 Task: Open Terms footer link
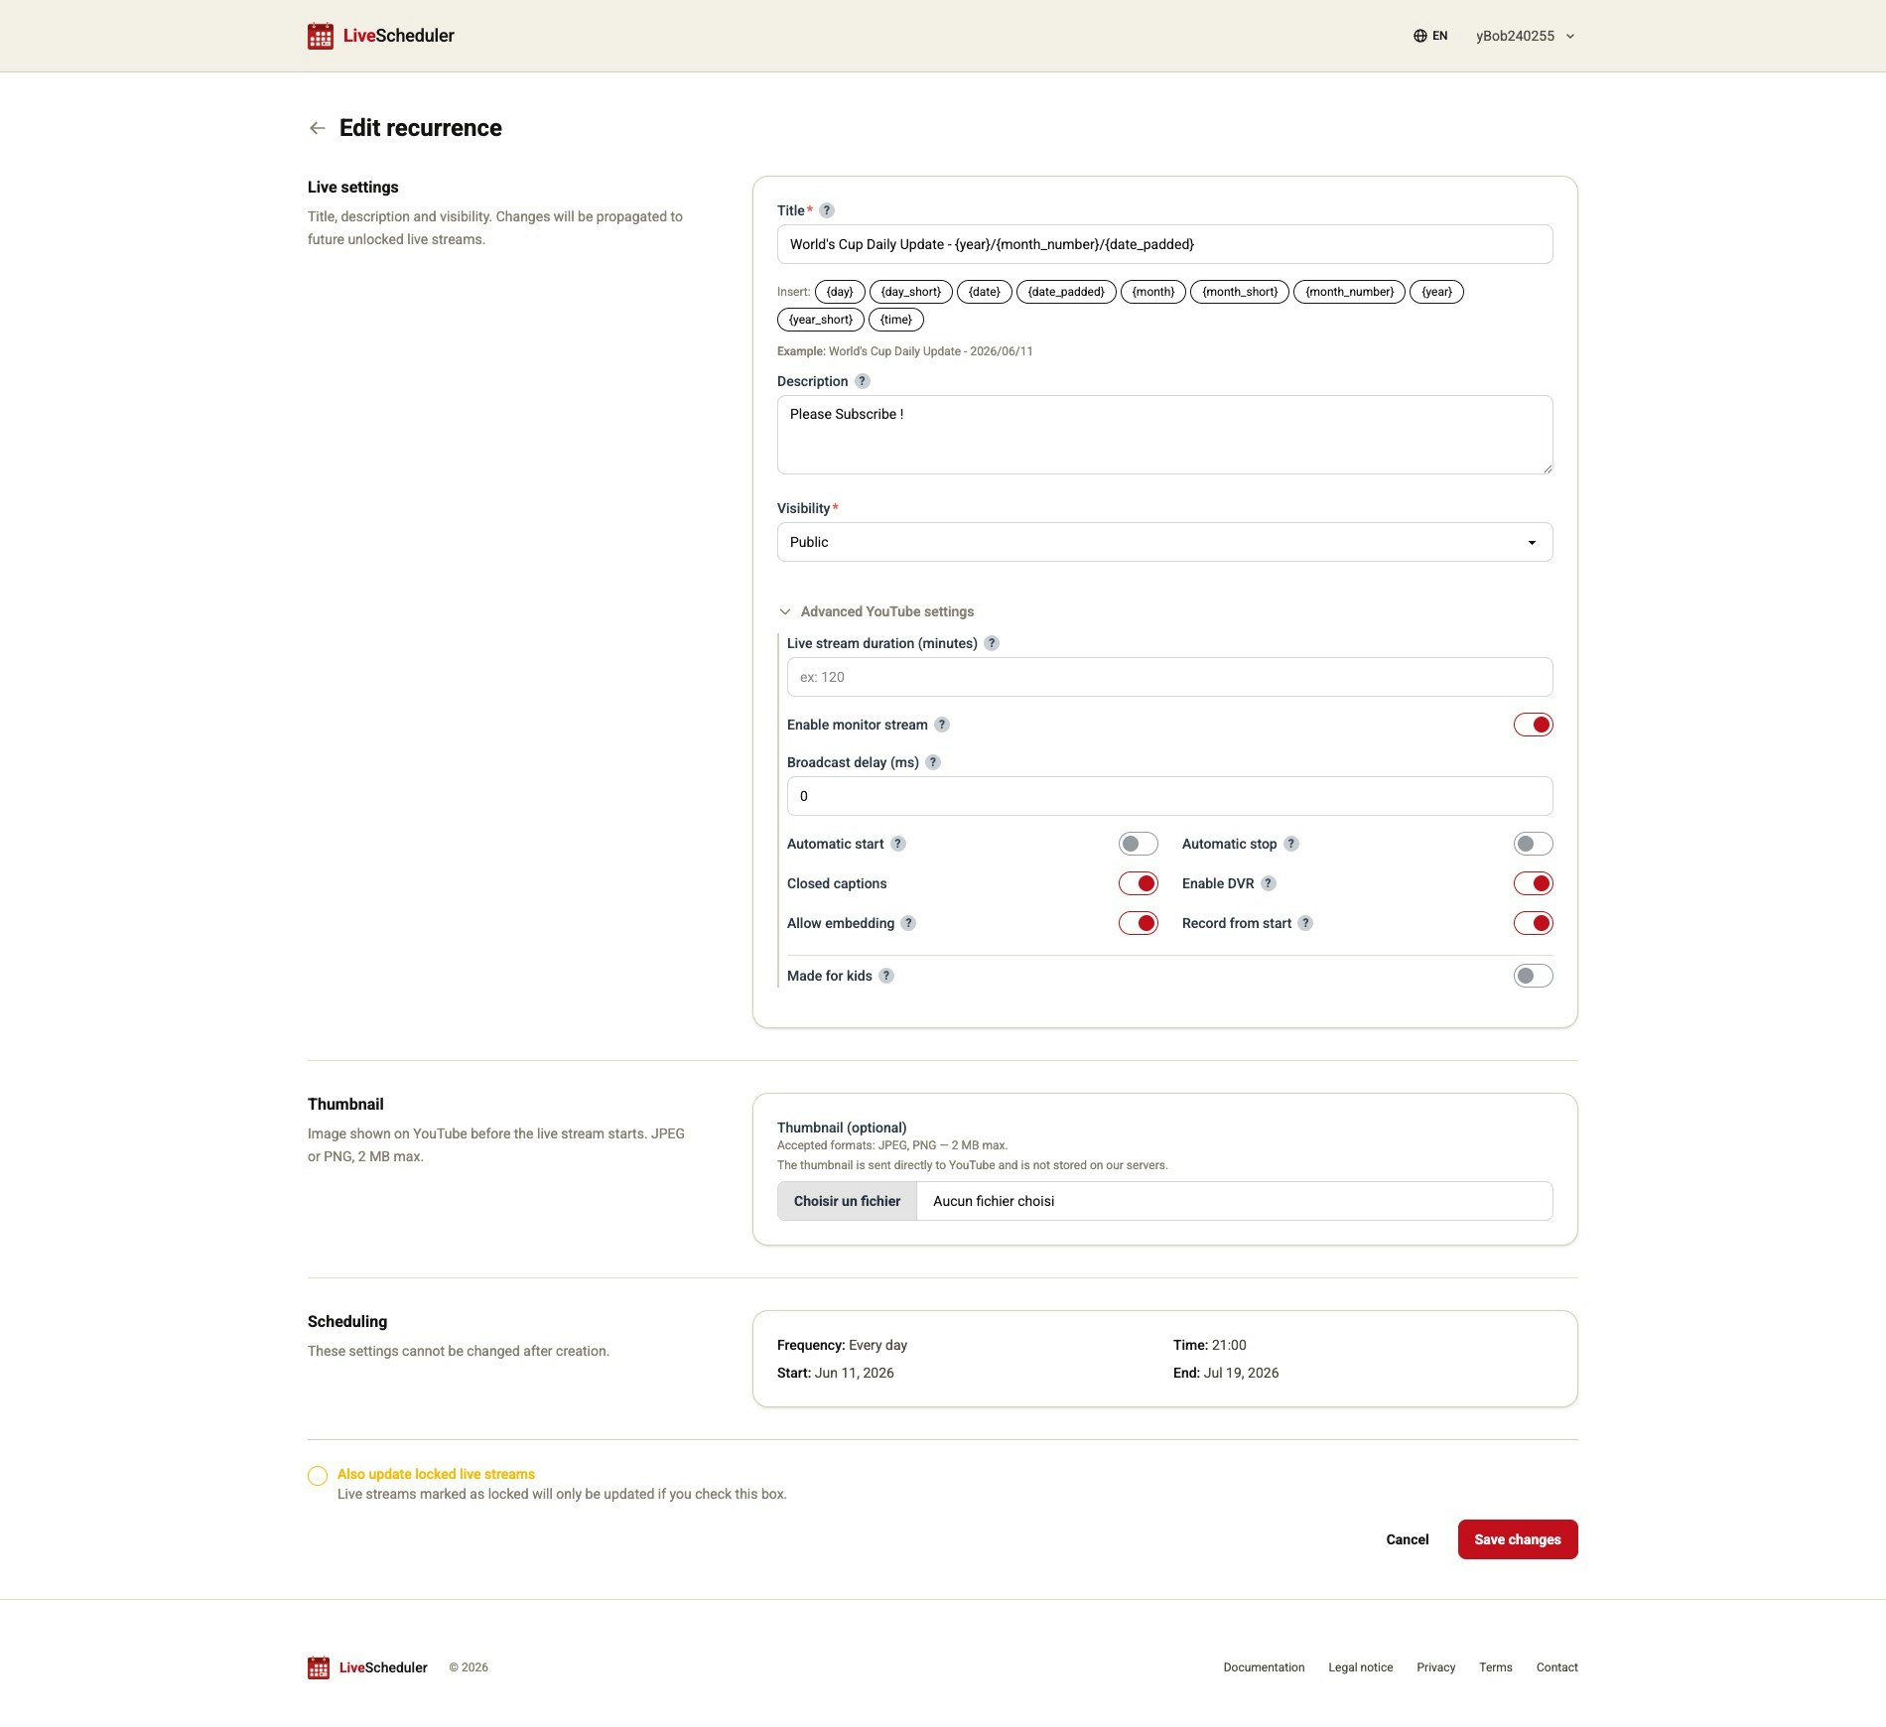click(1495, 1667)
